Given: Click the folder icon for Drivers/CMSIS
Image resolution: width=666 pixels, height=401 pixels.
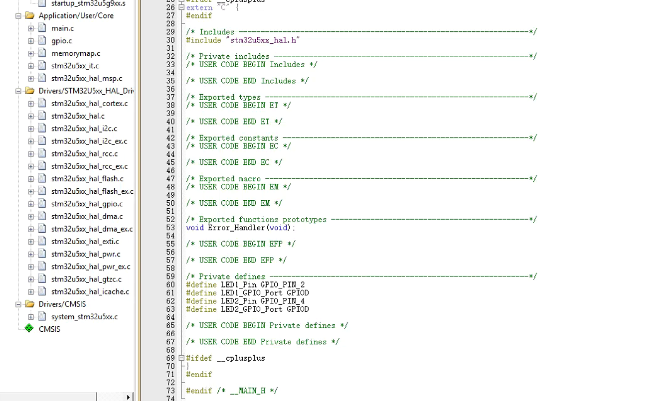Looking at the screenshot, I should click(29, 304).
